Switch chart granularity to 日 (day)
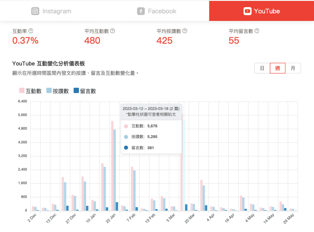The height and width of the screenshot is (232, 314). pos(262,68)
